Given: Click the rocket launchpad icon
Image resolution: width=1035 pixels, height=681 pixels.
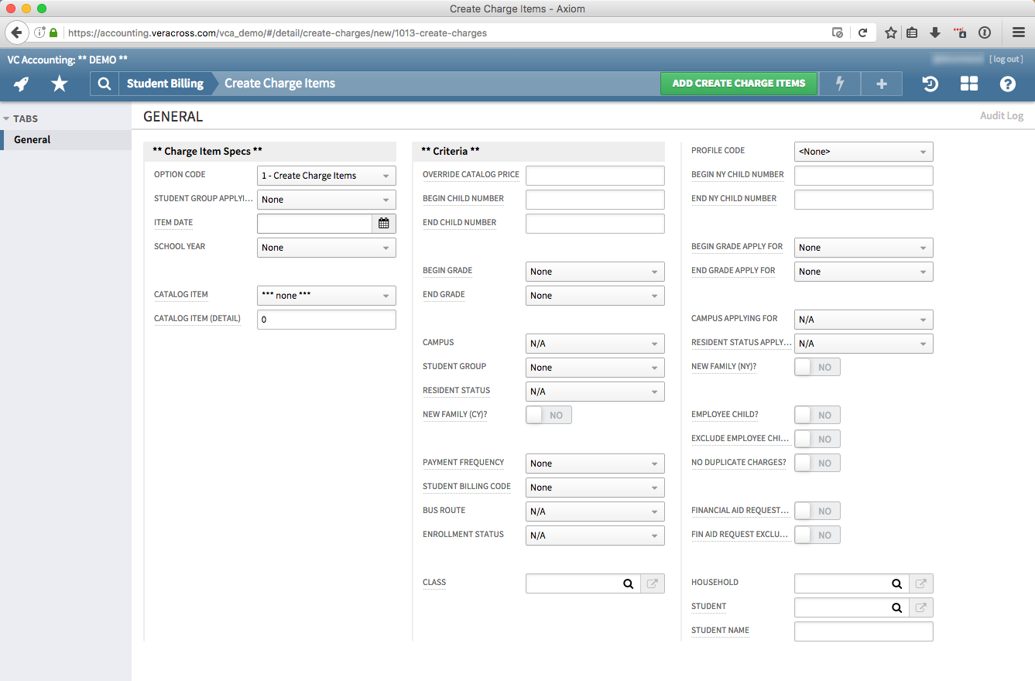Looking at the screenshot, I should (x=22, y=84).
